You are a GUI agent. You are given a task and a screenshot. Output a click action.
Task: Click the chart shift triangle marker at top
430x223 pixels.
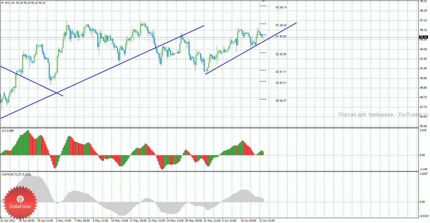(x=263, y=1)
